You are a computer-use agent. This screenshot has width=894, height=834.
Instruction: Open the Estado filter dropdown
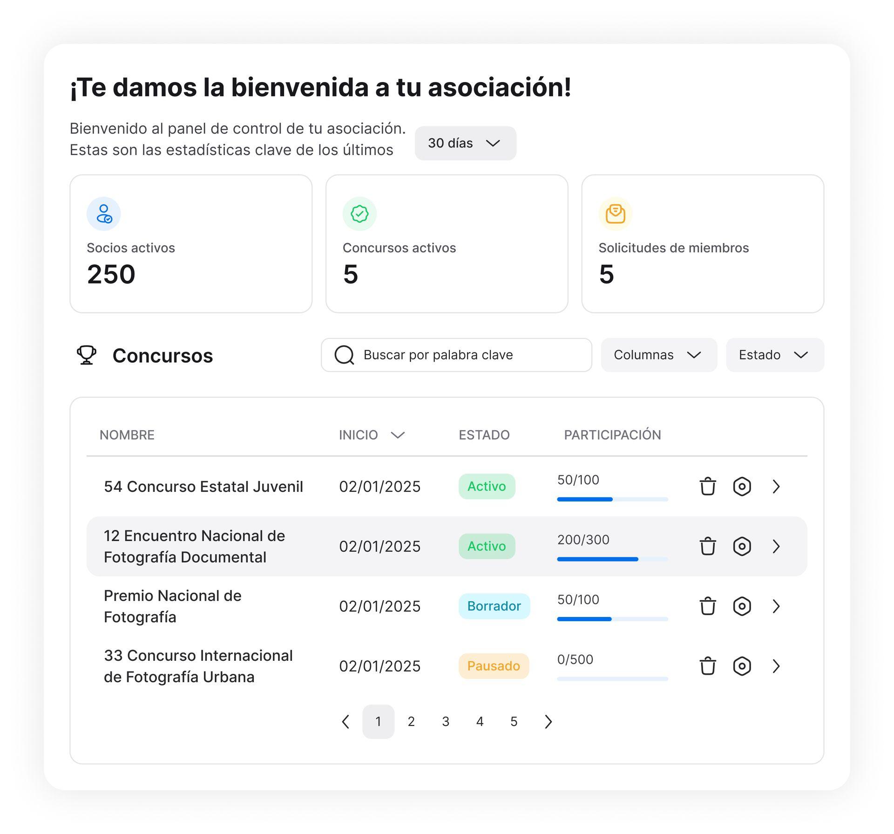point(774,355)
